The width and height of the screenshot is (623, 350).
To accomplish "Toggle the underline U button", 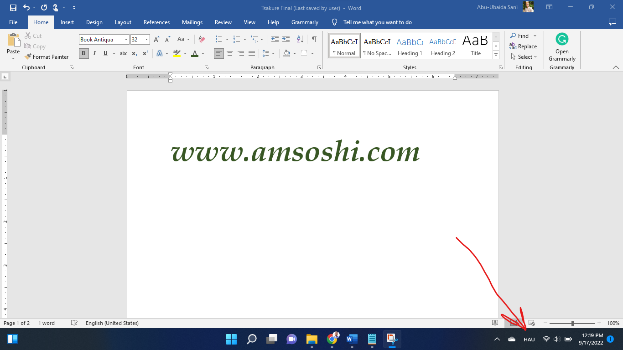I will click(x=105, y=53).
